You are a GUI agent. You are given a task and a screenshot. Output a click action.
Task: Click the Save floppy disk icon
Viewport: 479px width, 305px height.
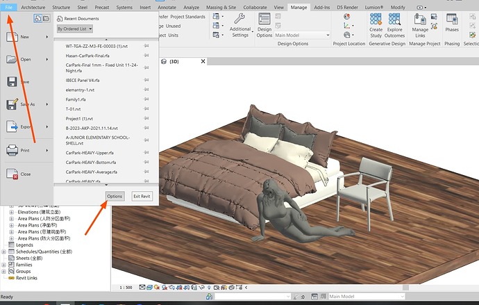click(12, 81)
